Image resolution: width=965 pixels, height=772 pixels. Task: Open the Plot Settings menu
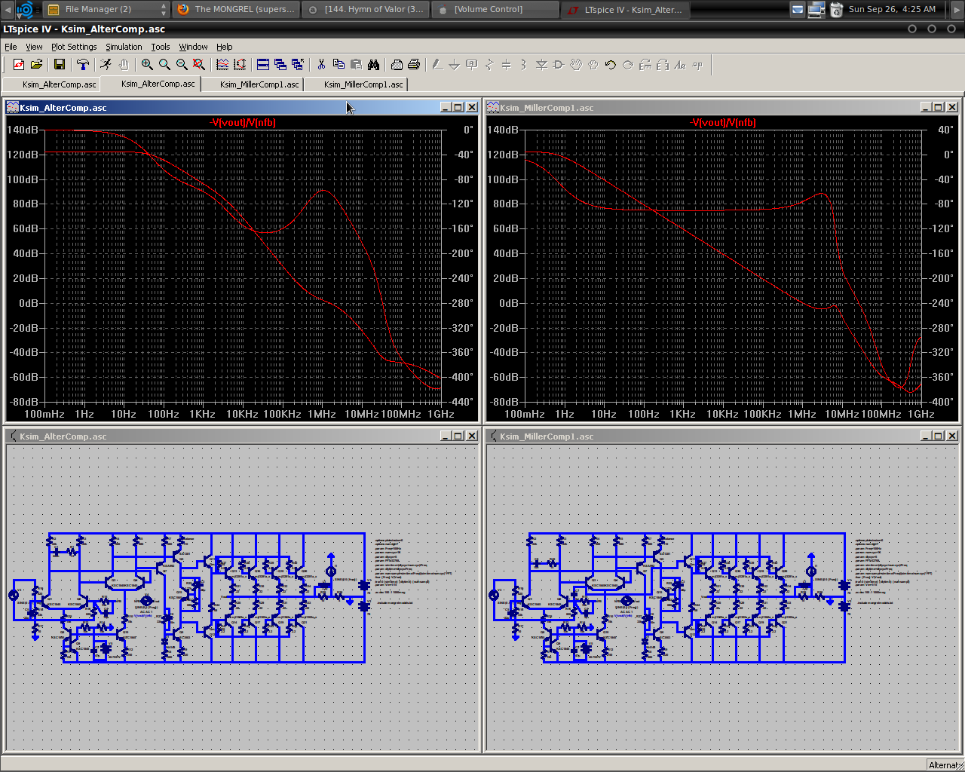[x=74, y=47]
